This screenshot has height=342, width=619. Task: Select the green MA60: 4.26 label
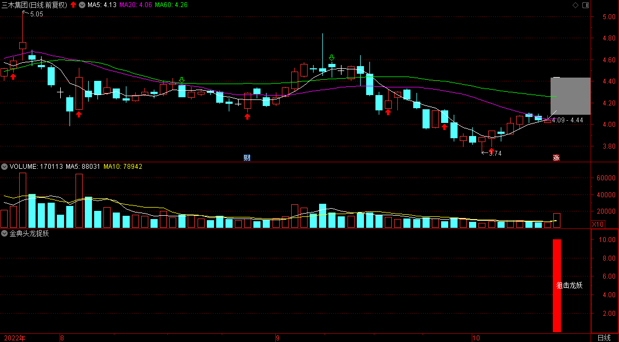pyautogui.click(x=171, y=5)
